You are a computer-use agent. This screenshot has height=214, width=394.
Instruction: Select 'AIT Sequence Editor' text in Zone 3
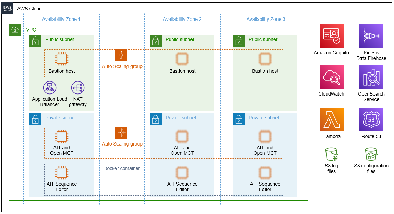[x=265, y=187]
